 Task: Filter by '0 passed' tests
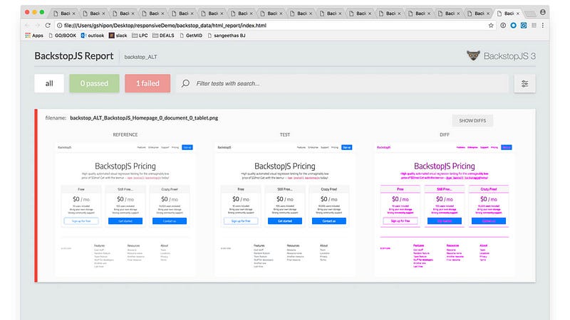point(94,83)
